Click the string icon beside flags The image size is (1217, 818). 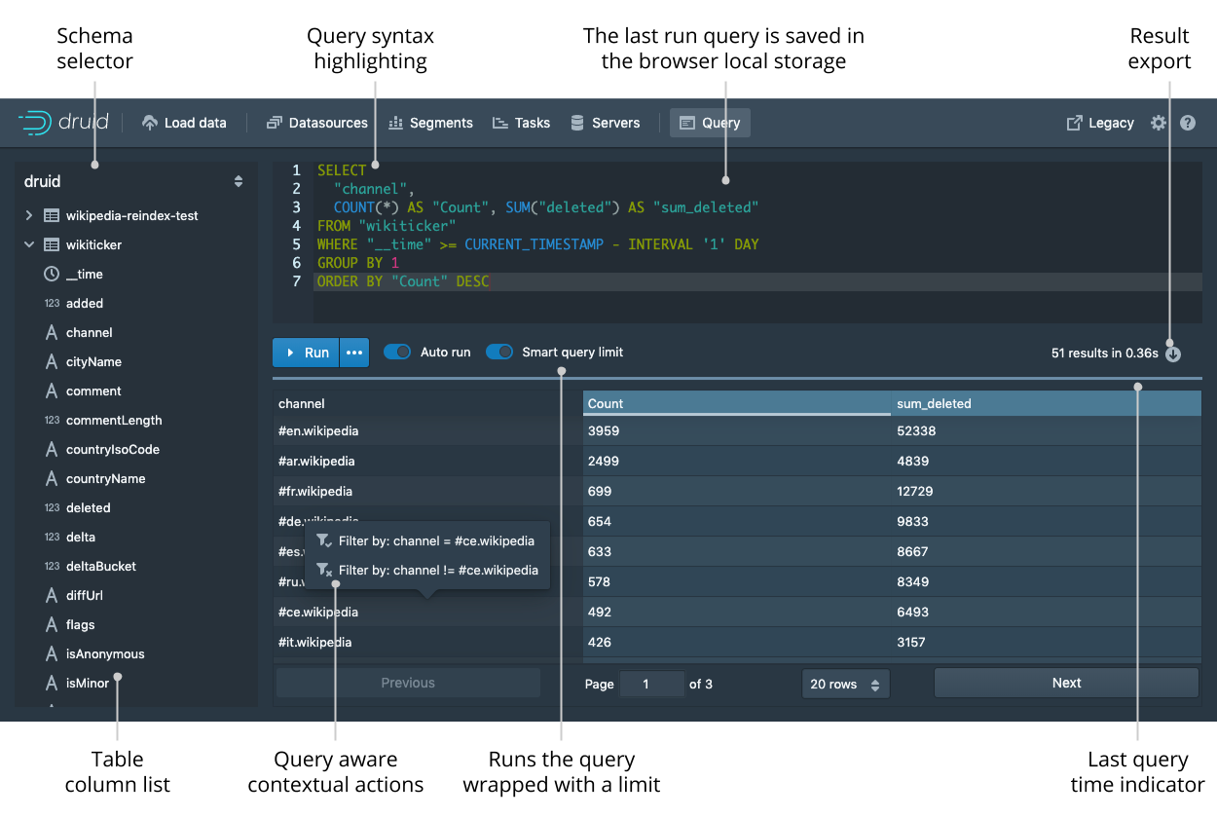tap(52, 624)
